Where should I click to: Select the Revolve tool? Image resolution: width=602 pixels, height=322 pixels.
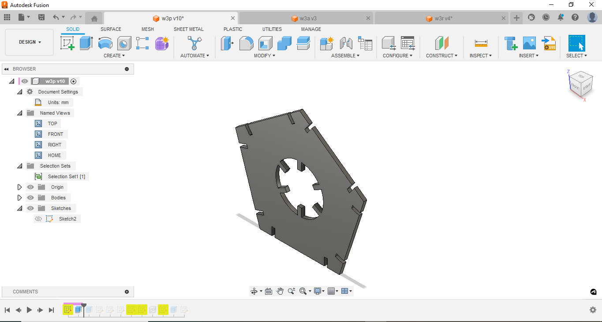pyautogui.click(x=105, y=43)
